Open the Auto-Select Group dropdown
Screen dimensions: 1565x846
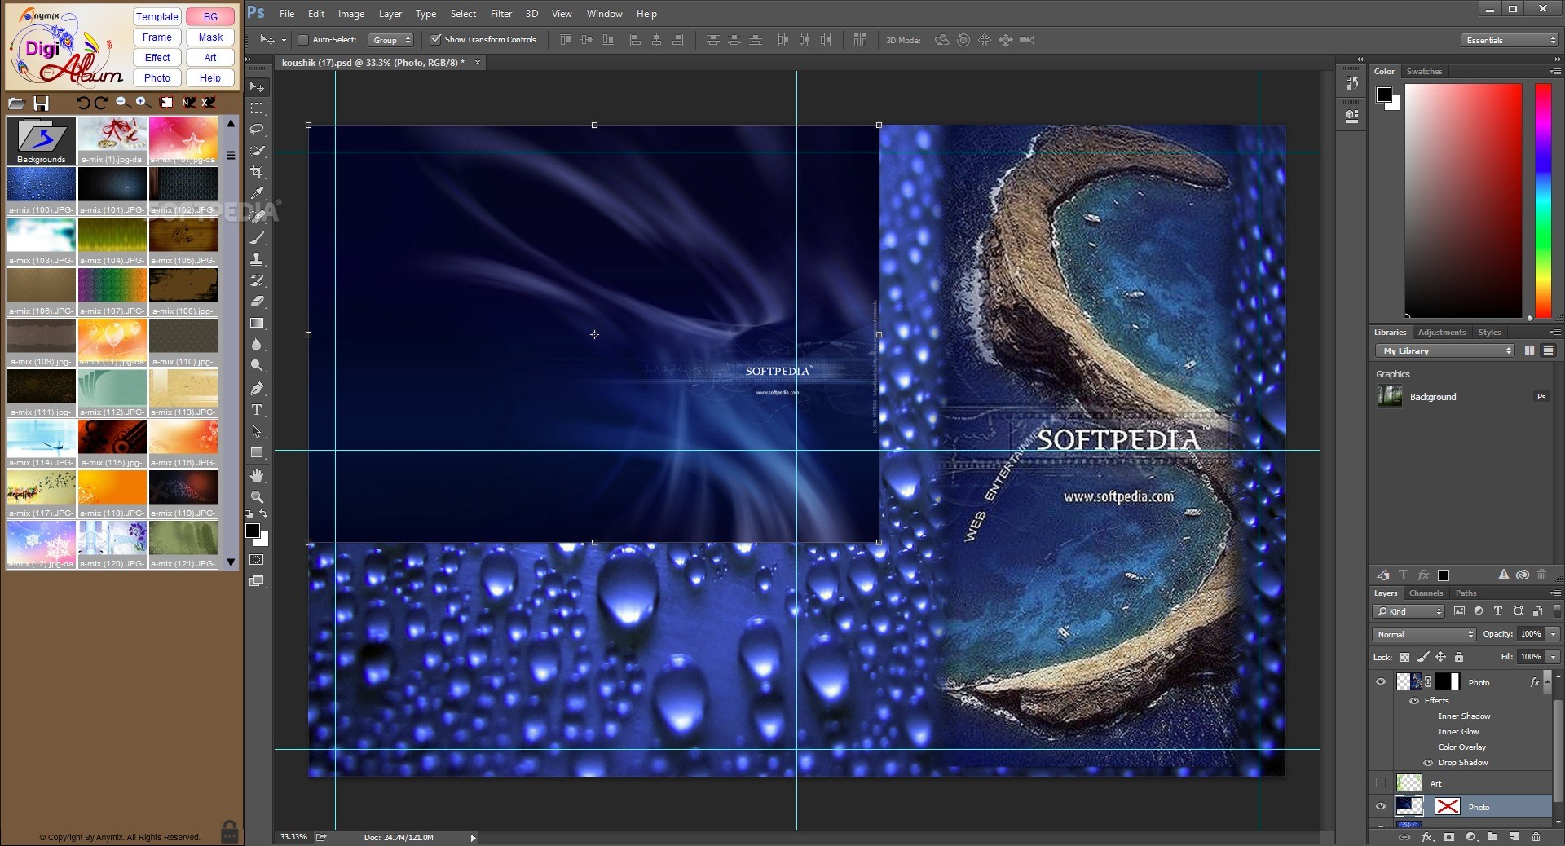point(391,40)
